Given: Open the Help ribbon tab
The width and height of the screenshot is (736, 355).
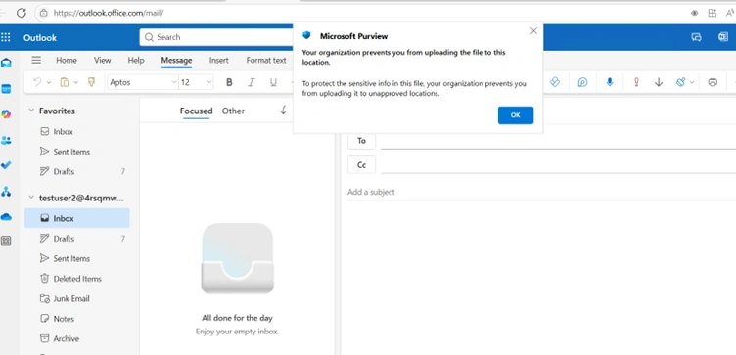Looking at the screenshot, I should pos(136,60).
